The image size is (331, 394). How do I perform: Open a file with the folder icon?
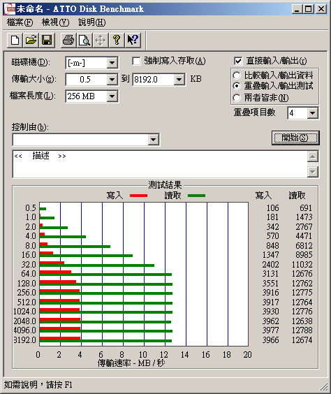pos(31,40)
